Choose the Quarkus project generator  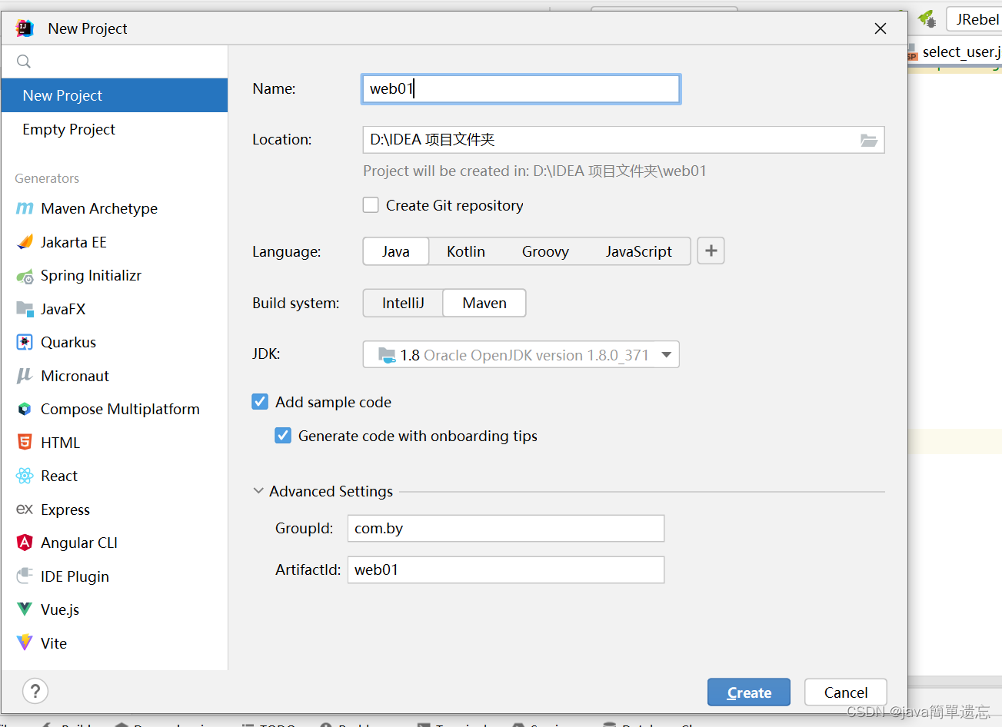coord(68,342)
